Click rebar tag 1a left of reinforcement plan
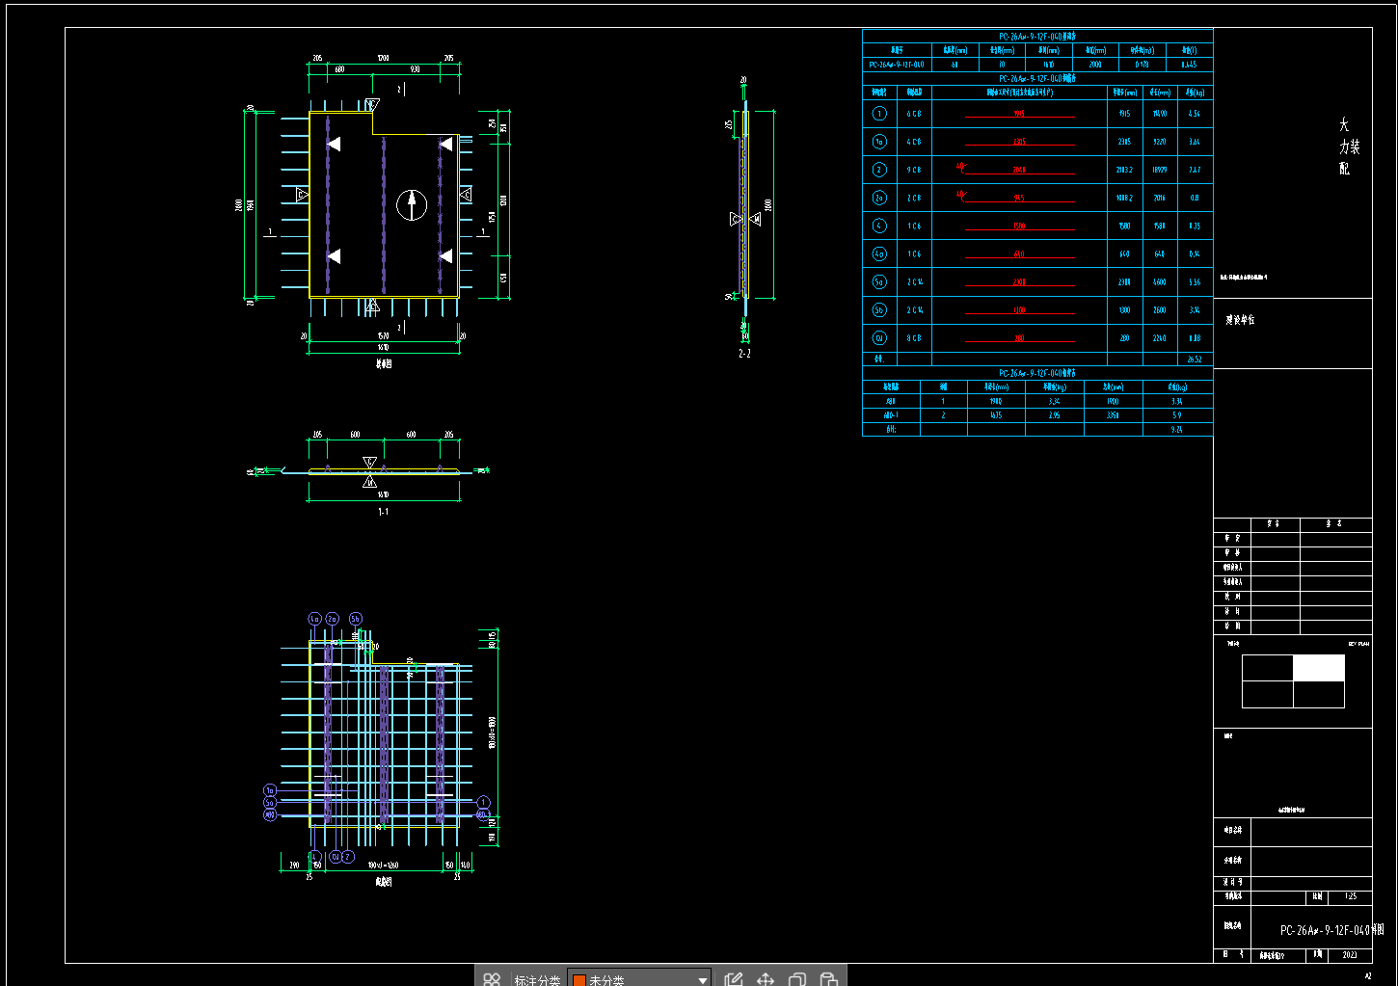This screenshot has height=986, width=1398. tap(270, 790)
